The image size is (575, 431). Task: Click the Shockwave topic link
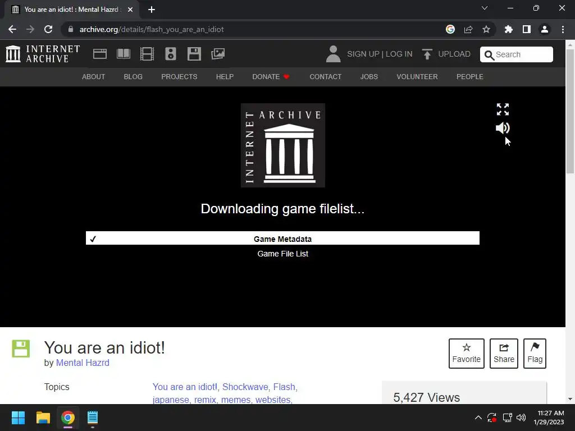point(245,387)
